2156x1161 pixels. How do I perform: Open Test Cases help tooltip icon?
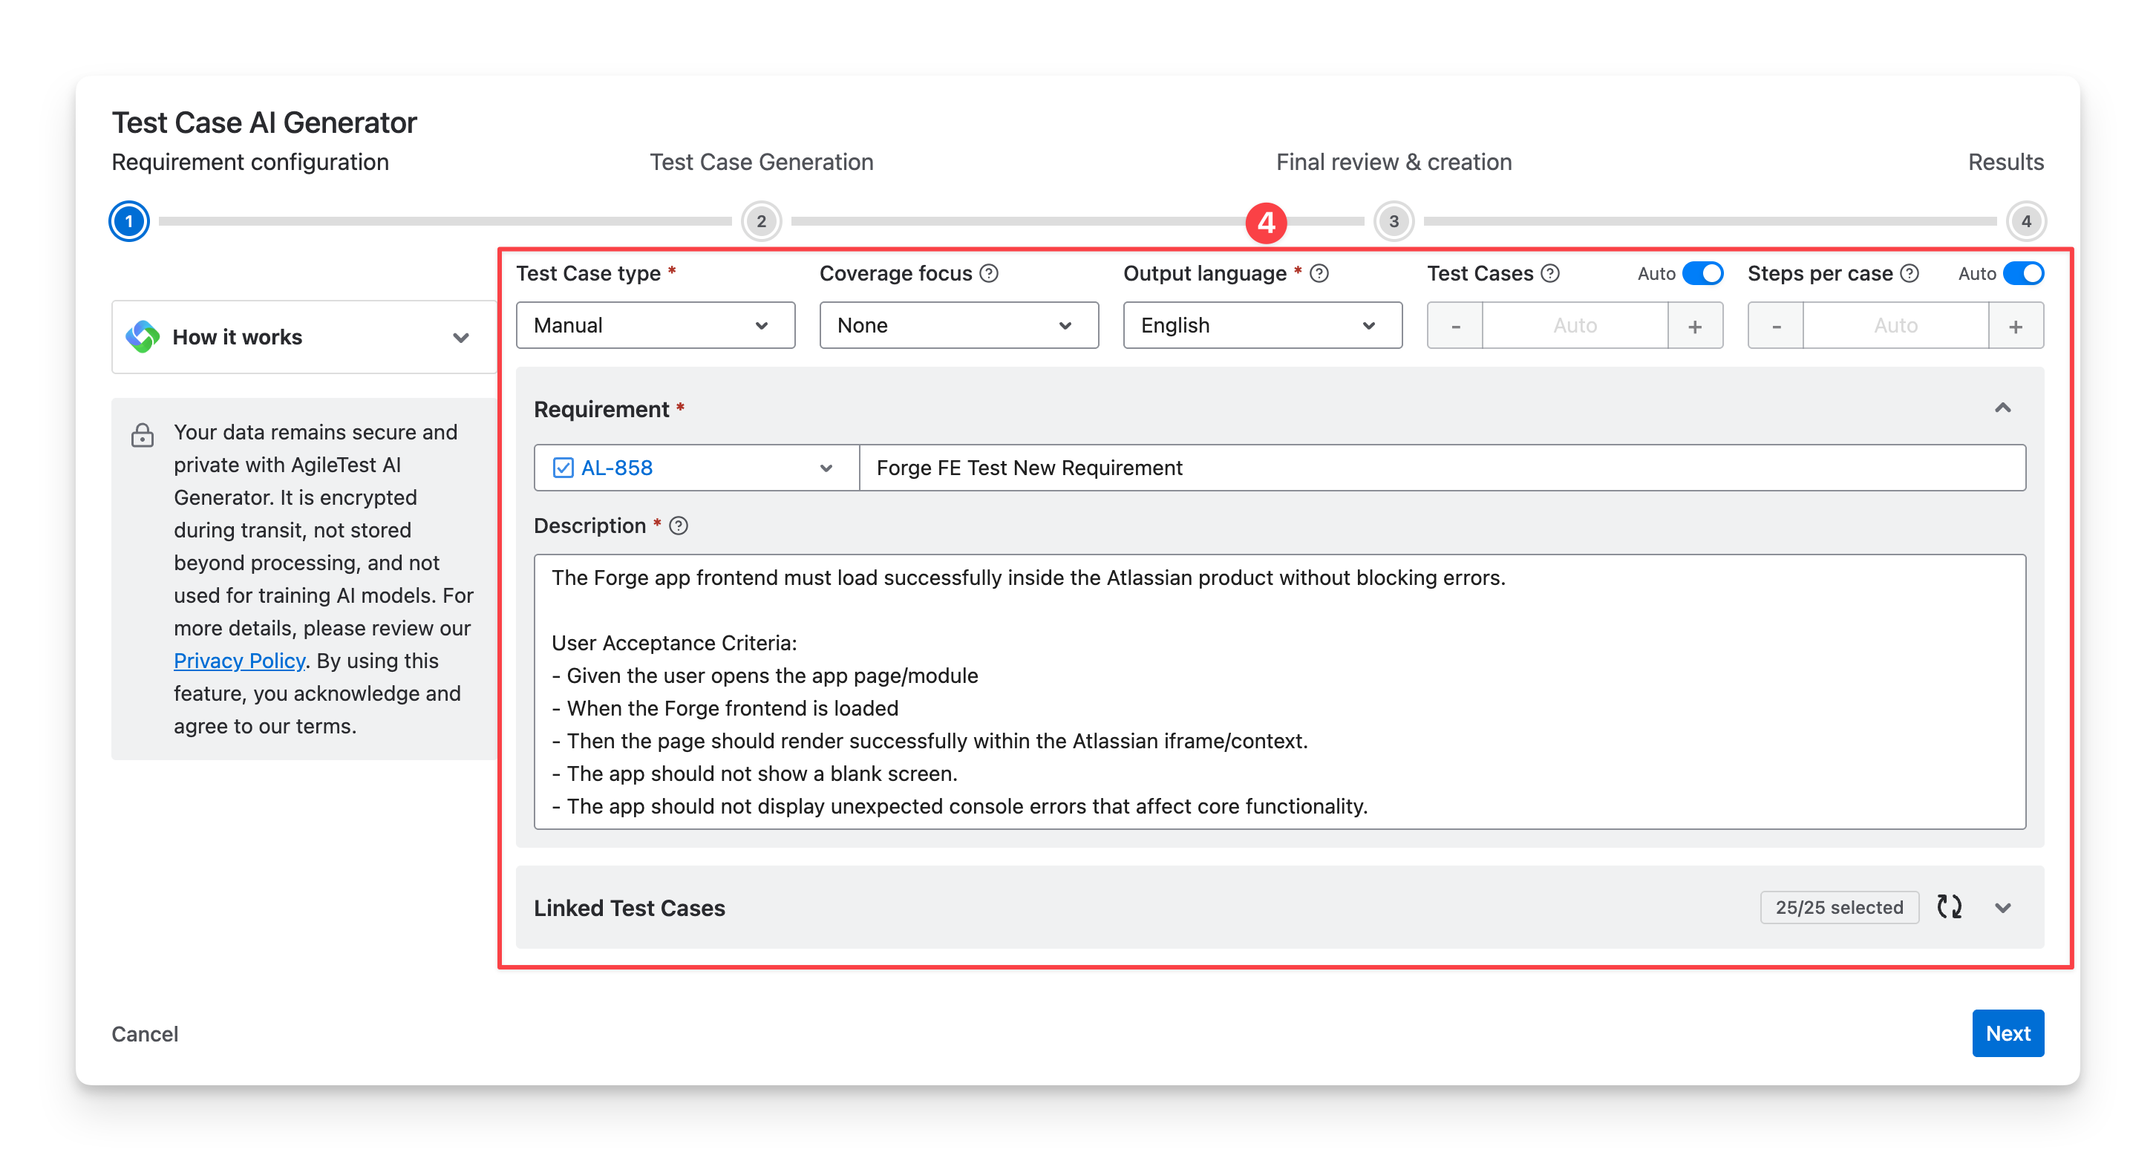click(x=1550, y=274)
